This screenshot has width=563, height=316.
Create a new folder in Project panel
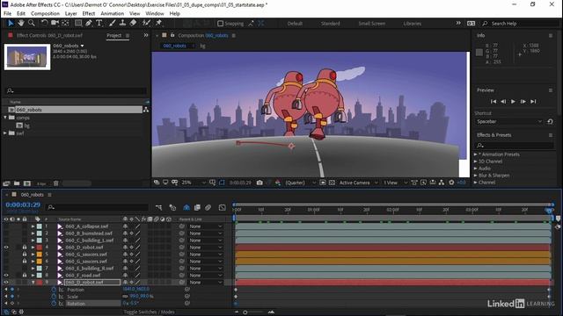tap(17, 183)
